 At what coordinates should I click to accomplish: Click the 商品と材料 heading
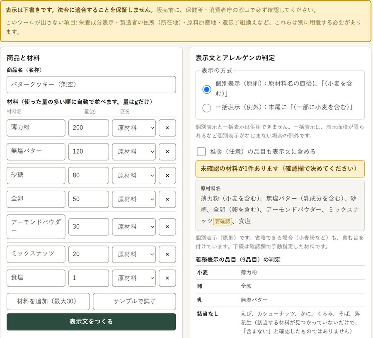tap(23, 58)
